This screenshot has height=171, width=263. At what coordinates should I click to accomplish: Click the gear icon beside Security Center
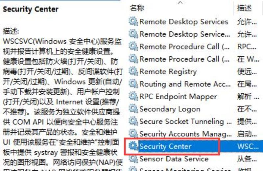133,146
